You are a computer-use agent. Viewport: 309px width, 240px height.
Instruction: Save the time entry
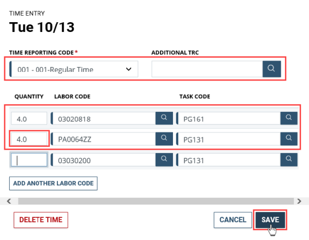coord(270,220)
